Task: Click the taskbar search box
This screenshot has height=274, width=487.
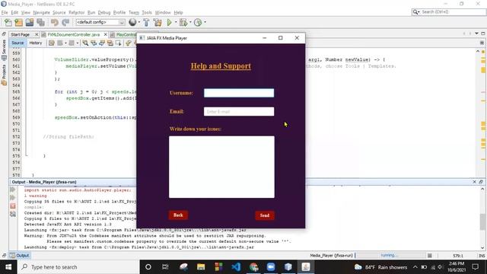Action: click(78, 267)
